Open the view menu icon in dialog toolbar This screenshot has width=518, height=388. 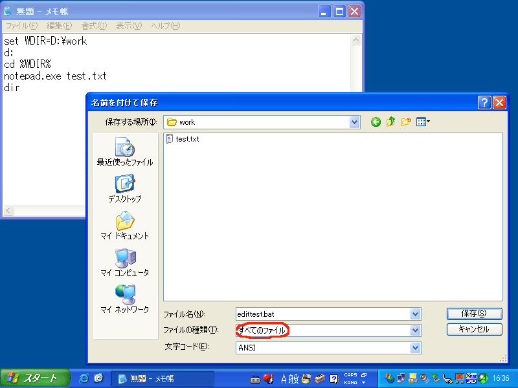[x=423, y=122]
